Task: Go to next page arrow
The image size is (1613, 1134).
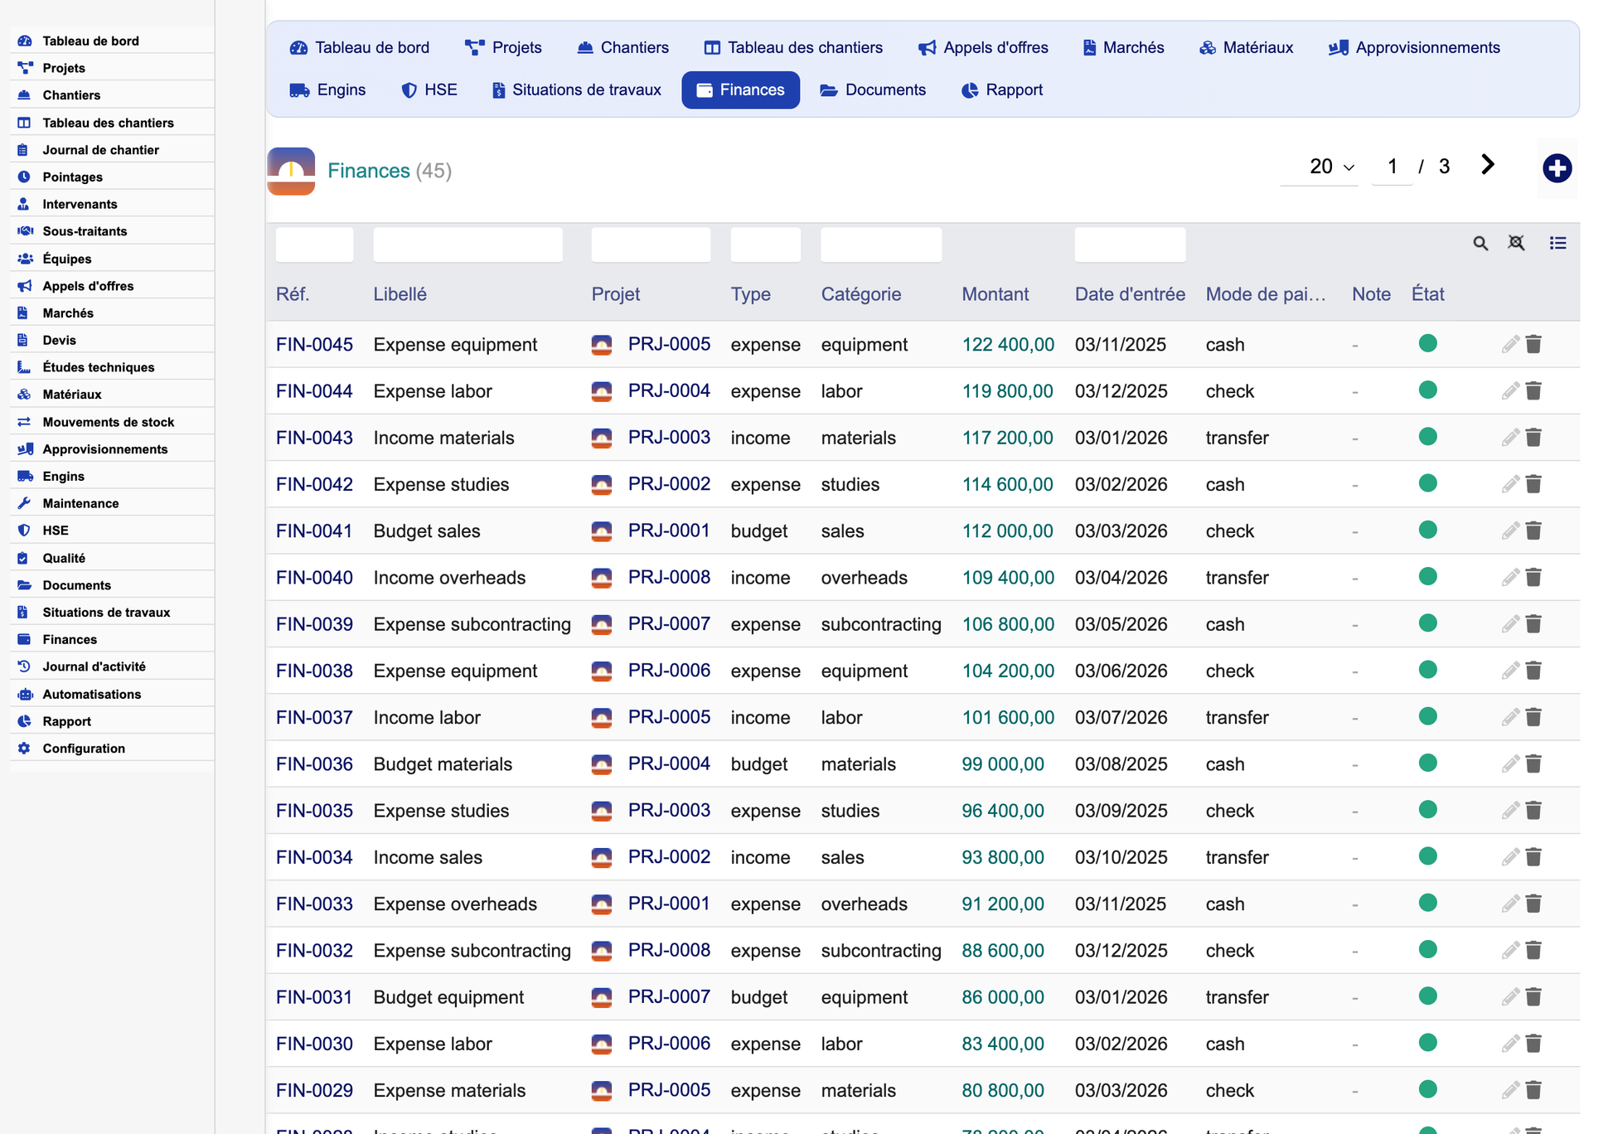Action: pyautogui.click(x=1488, y=165)
